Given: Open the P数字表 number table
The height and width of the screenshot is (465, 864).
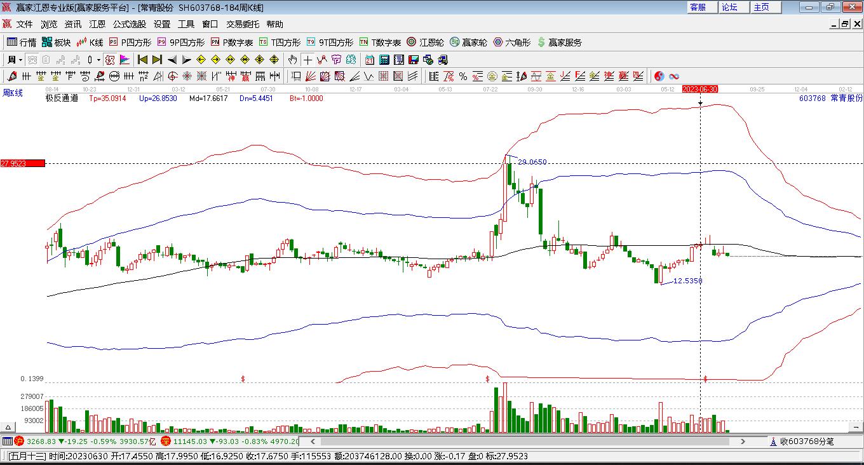Looking at the screenshot, I should 232,43.
